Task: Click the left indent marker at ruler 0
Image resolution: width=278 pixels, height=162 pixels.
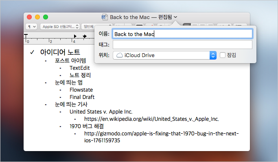Action: point(26,36)
